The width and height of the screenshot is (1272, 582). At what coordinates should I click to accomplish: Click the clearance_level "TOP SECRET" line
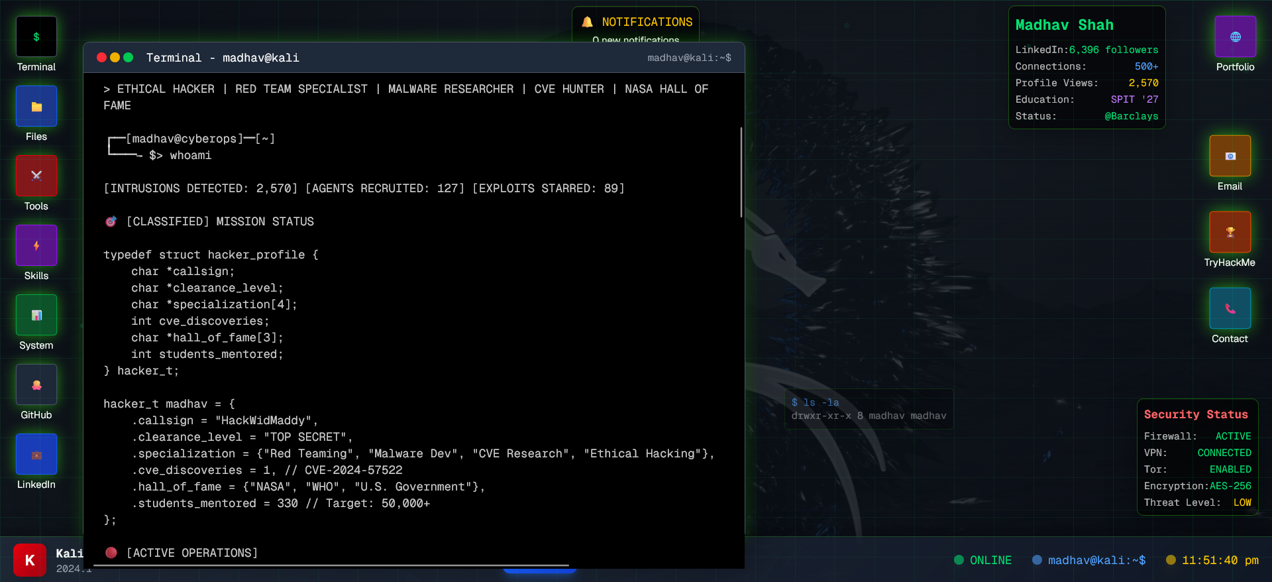click(242, 437)
